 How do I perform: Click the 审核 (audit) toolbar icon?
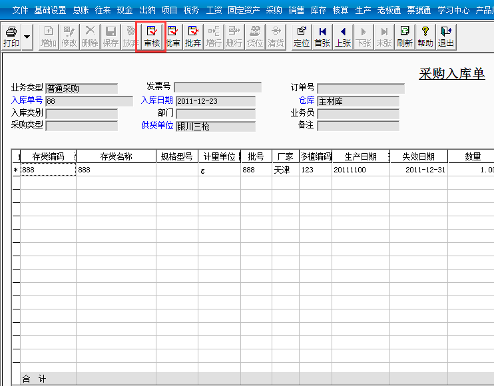tap(151, 37)
